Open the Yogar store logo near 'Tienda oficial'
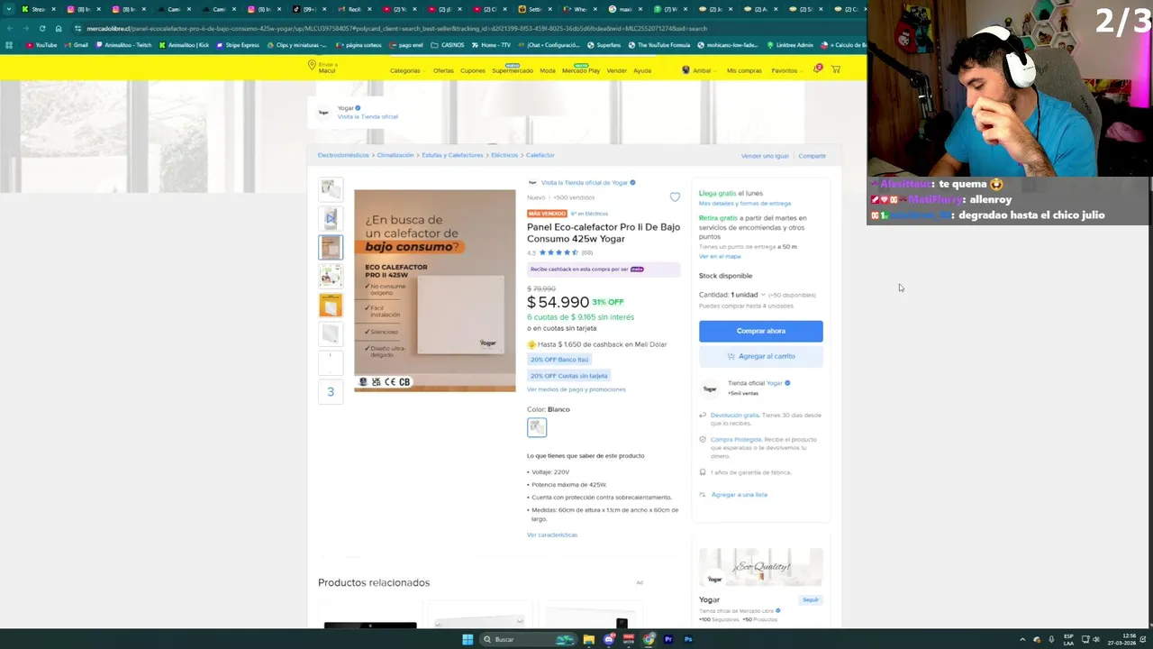 pos(710,388)
